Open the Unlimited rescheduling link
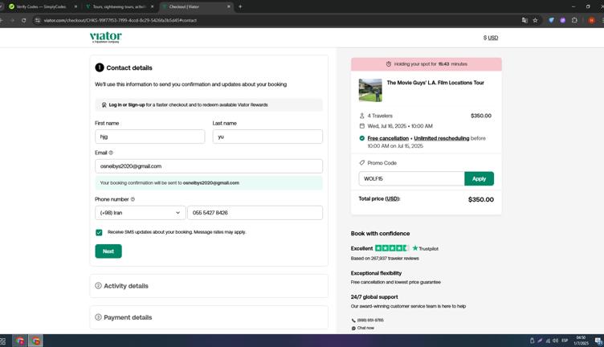604x347 pixels. [x=442, y=138]
